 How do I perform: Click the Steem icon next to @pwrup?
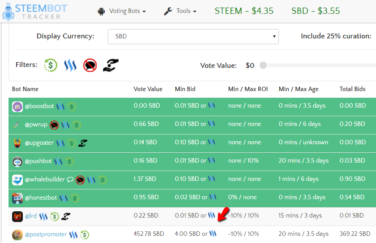(65, 125)
